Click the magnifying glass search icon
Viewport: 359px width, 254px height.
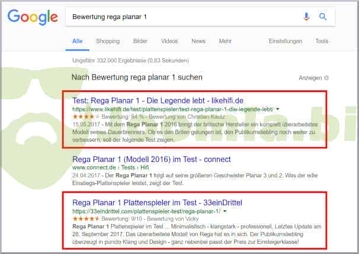(323, 17)
